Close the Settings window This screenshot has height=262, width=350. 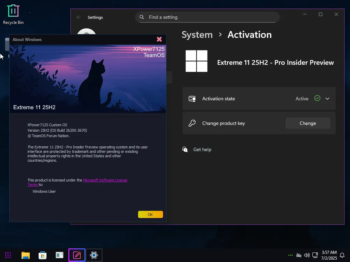point(336,14)
